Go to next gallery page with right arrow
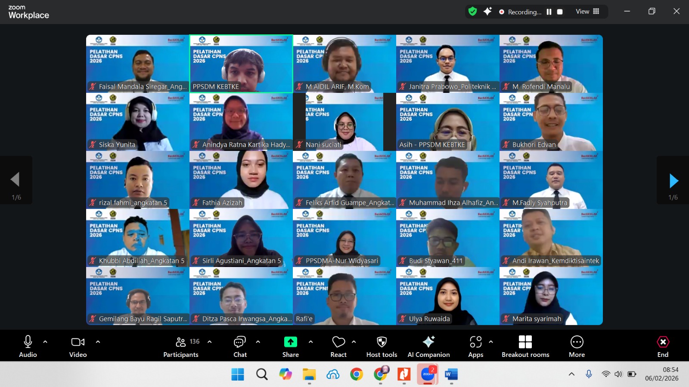This screenshot has width=689, height=387. [673, 180]
